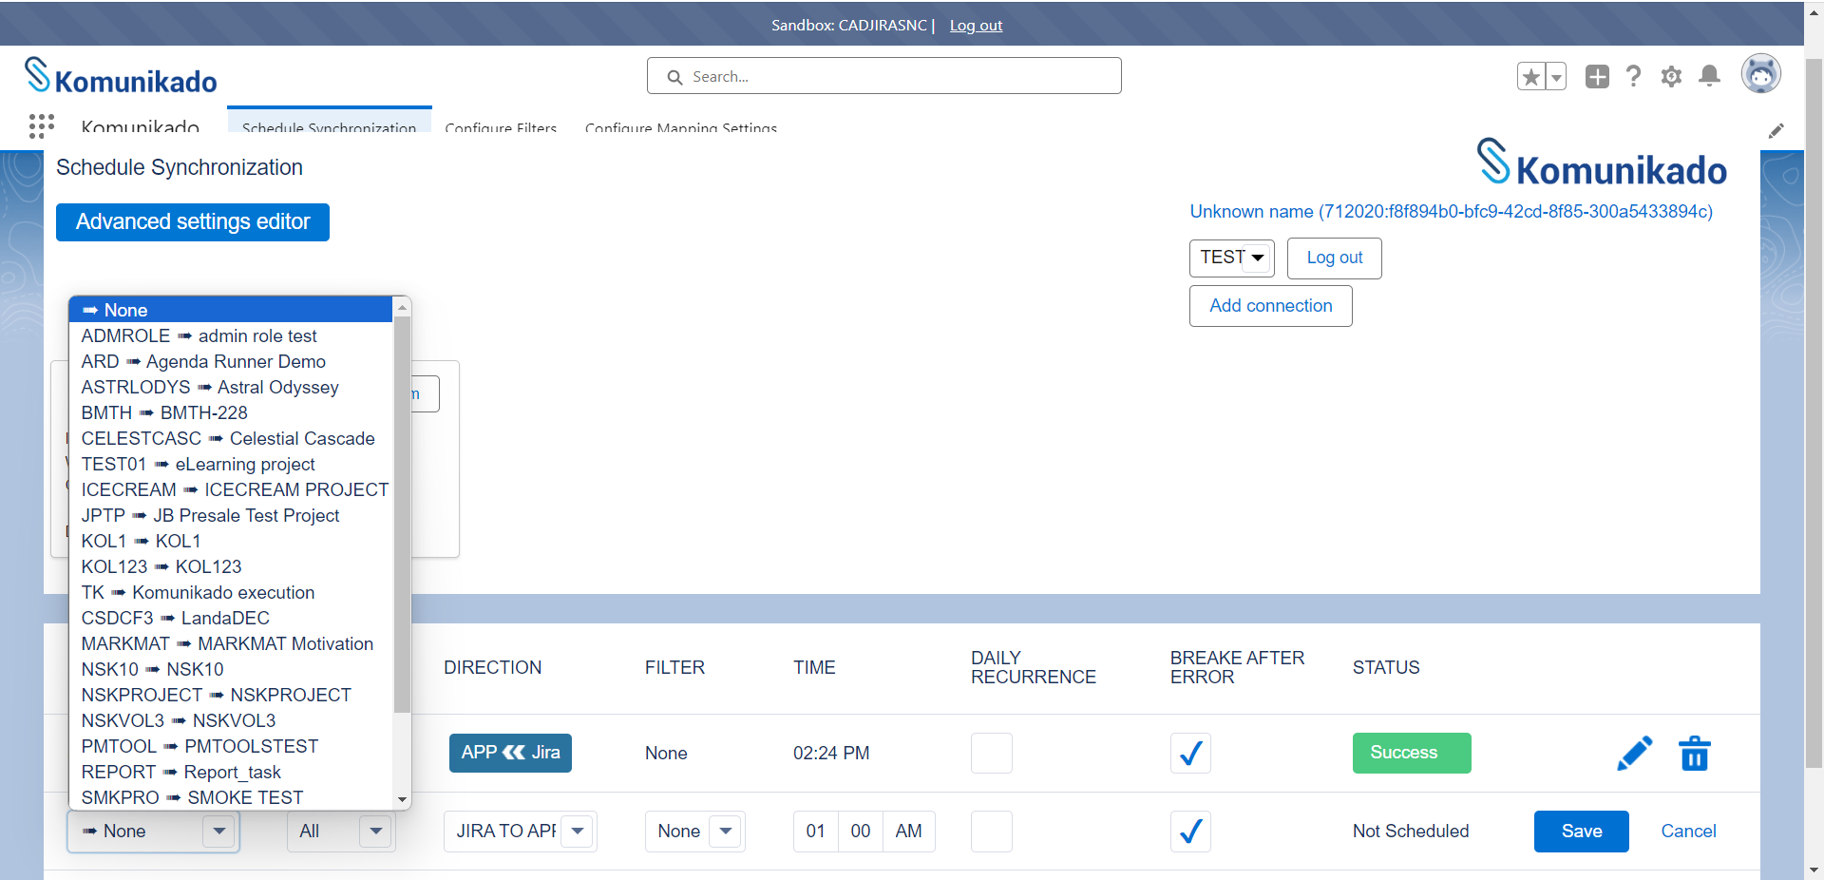Screen dimensions: 1824x880
Task: Open the All dropdown in new row
Action: 341,832
